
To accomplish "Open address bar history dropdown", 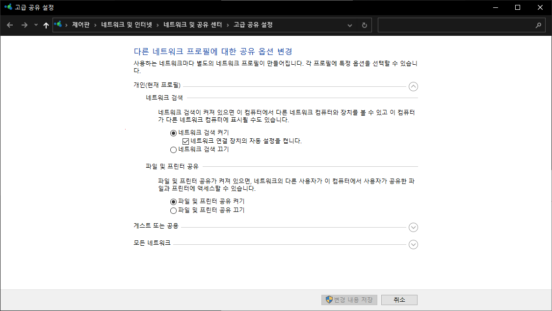I will [x=349, y=26].
